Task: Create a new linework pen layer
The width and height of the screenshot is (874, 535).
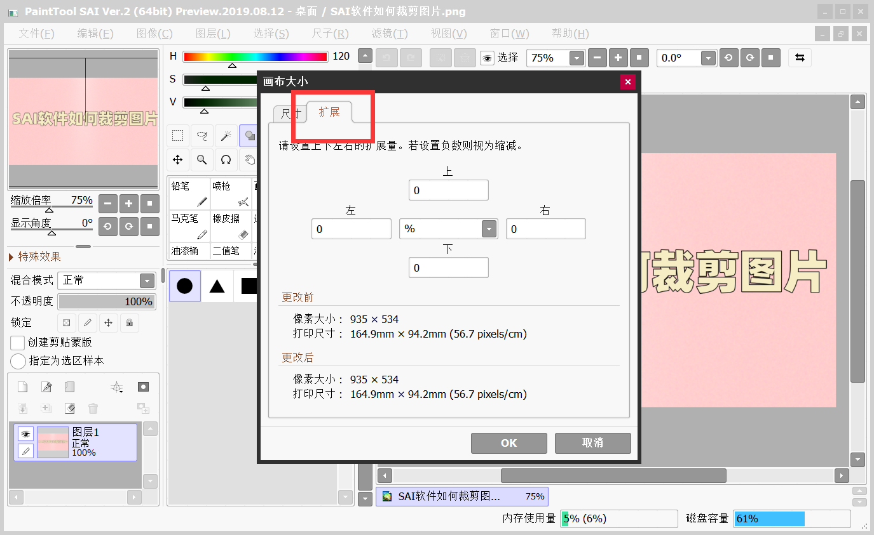Action: [x=46, y=387]
